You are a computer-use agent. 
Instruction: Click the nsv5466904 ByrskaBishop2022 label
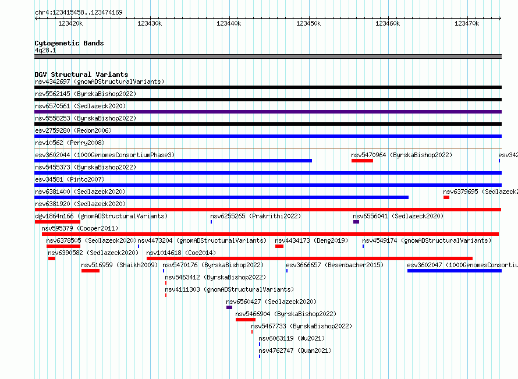pyautogui.click(x=286, y=314)
